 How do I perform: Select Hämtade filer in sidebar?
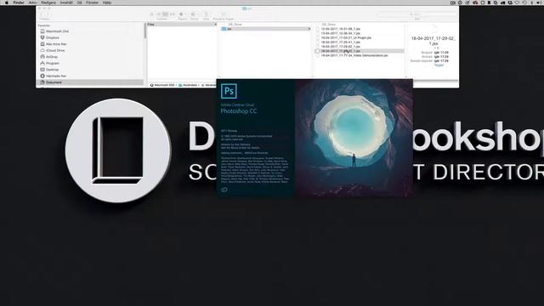[x=89, y=76]
